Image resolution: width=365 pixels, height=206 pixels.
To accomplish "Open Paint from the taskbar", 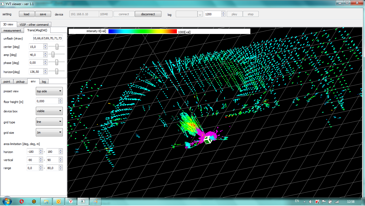I will (x=95, y=201).
